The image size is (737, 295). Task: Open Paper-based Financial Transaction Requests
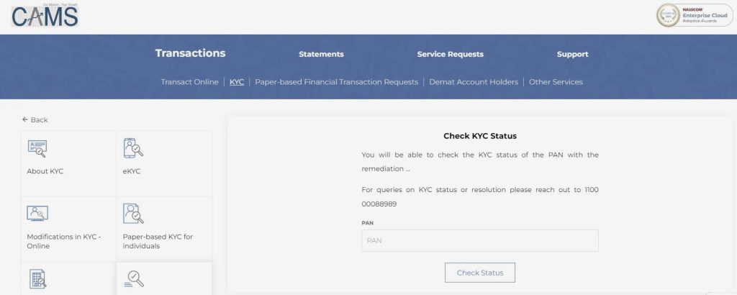pos(337,82)
